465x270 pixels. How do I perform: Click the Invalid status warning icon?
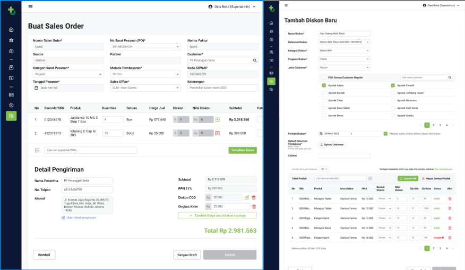pyautogui.click(x=443, y=238)
